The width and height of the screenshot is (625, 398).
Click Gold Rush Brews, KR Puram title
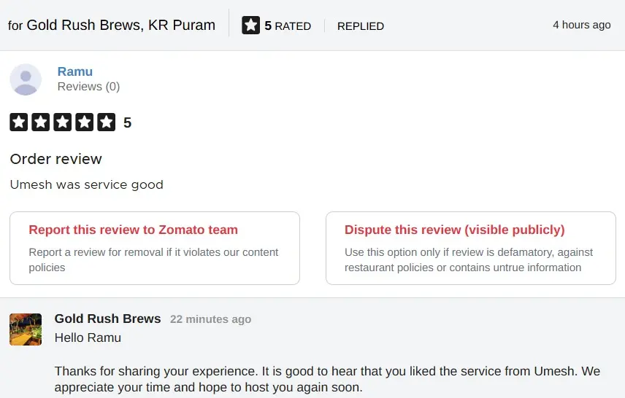pyautogui.click(x=120, y=26)
